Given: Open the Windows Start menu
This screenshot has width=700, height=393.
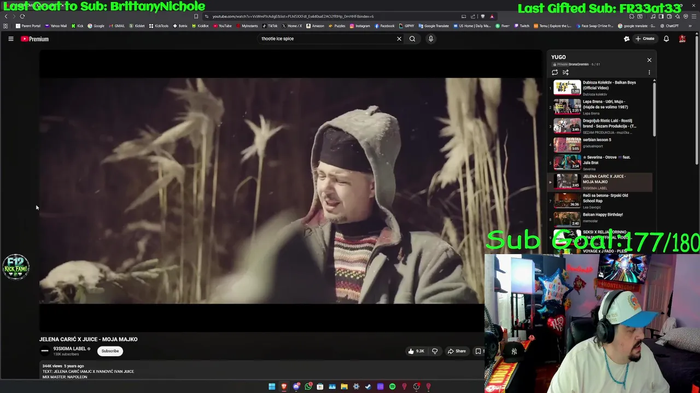Looking at the screenshot, I should click(272, 386).
